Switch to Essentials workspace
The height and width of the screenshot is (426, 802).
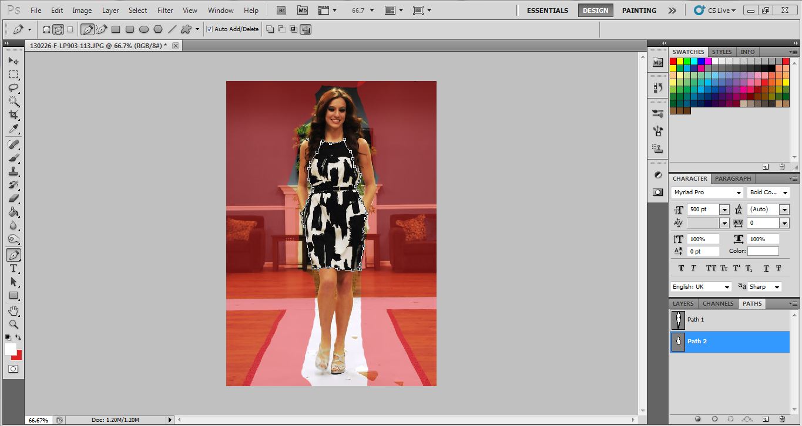pyautogui.click(x=548, y=11)
